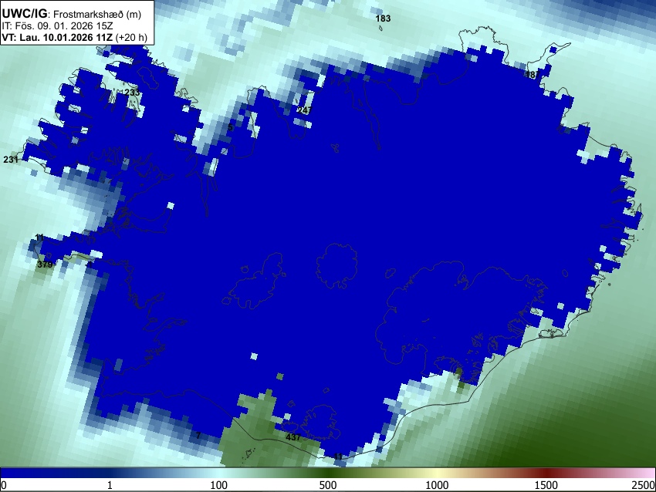The image size is (656, 492).
Task: Click the 1500 tick on the color scale
Action: 546,485
